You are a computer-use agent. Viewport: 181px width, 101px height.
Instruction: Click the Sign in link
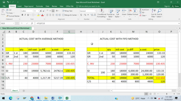pos(167,6)
